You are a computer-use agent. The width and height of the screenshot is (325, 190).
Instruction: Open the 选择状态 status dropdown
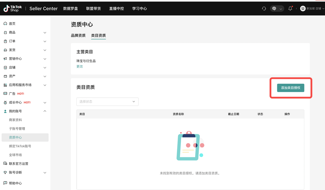click(107, 101)
